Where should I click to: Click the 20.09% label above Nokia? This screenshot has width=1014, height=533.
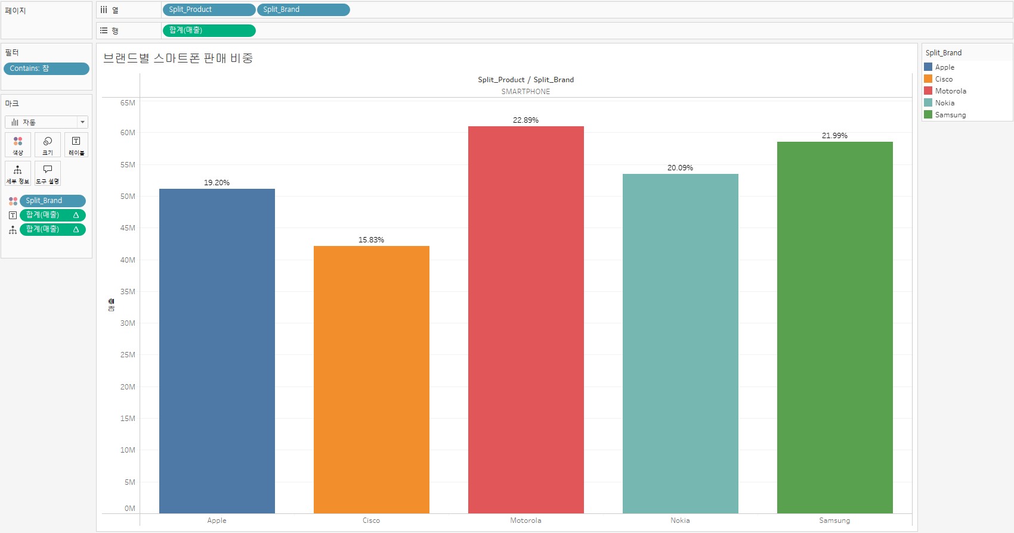tap(681, 168)
